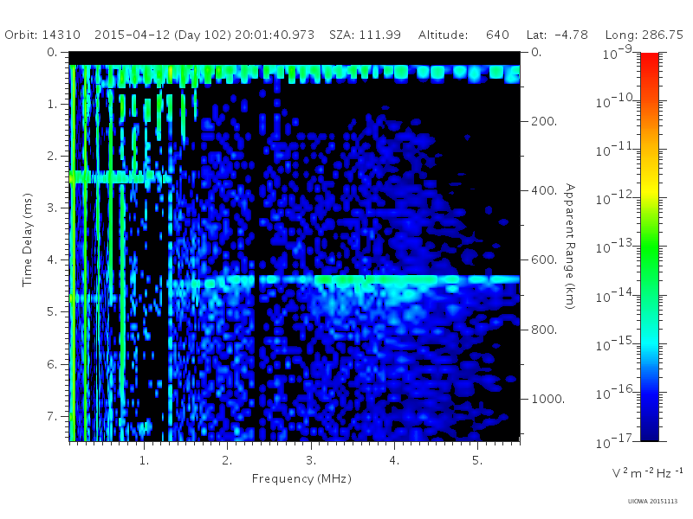Screen dimensions: 693x519
Task: Click the 'SZA: 111.99' value
Action: (x=365, y=35)
